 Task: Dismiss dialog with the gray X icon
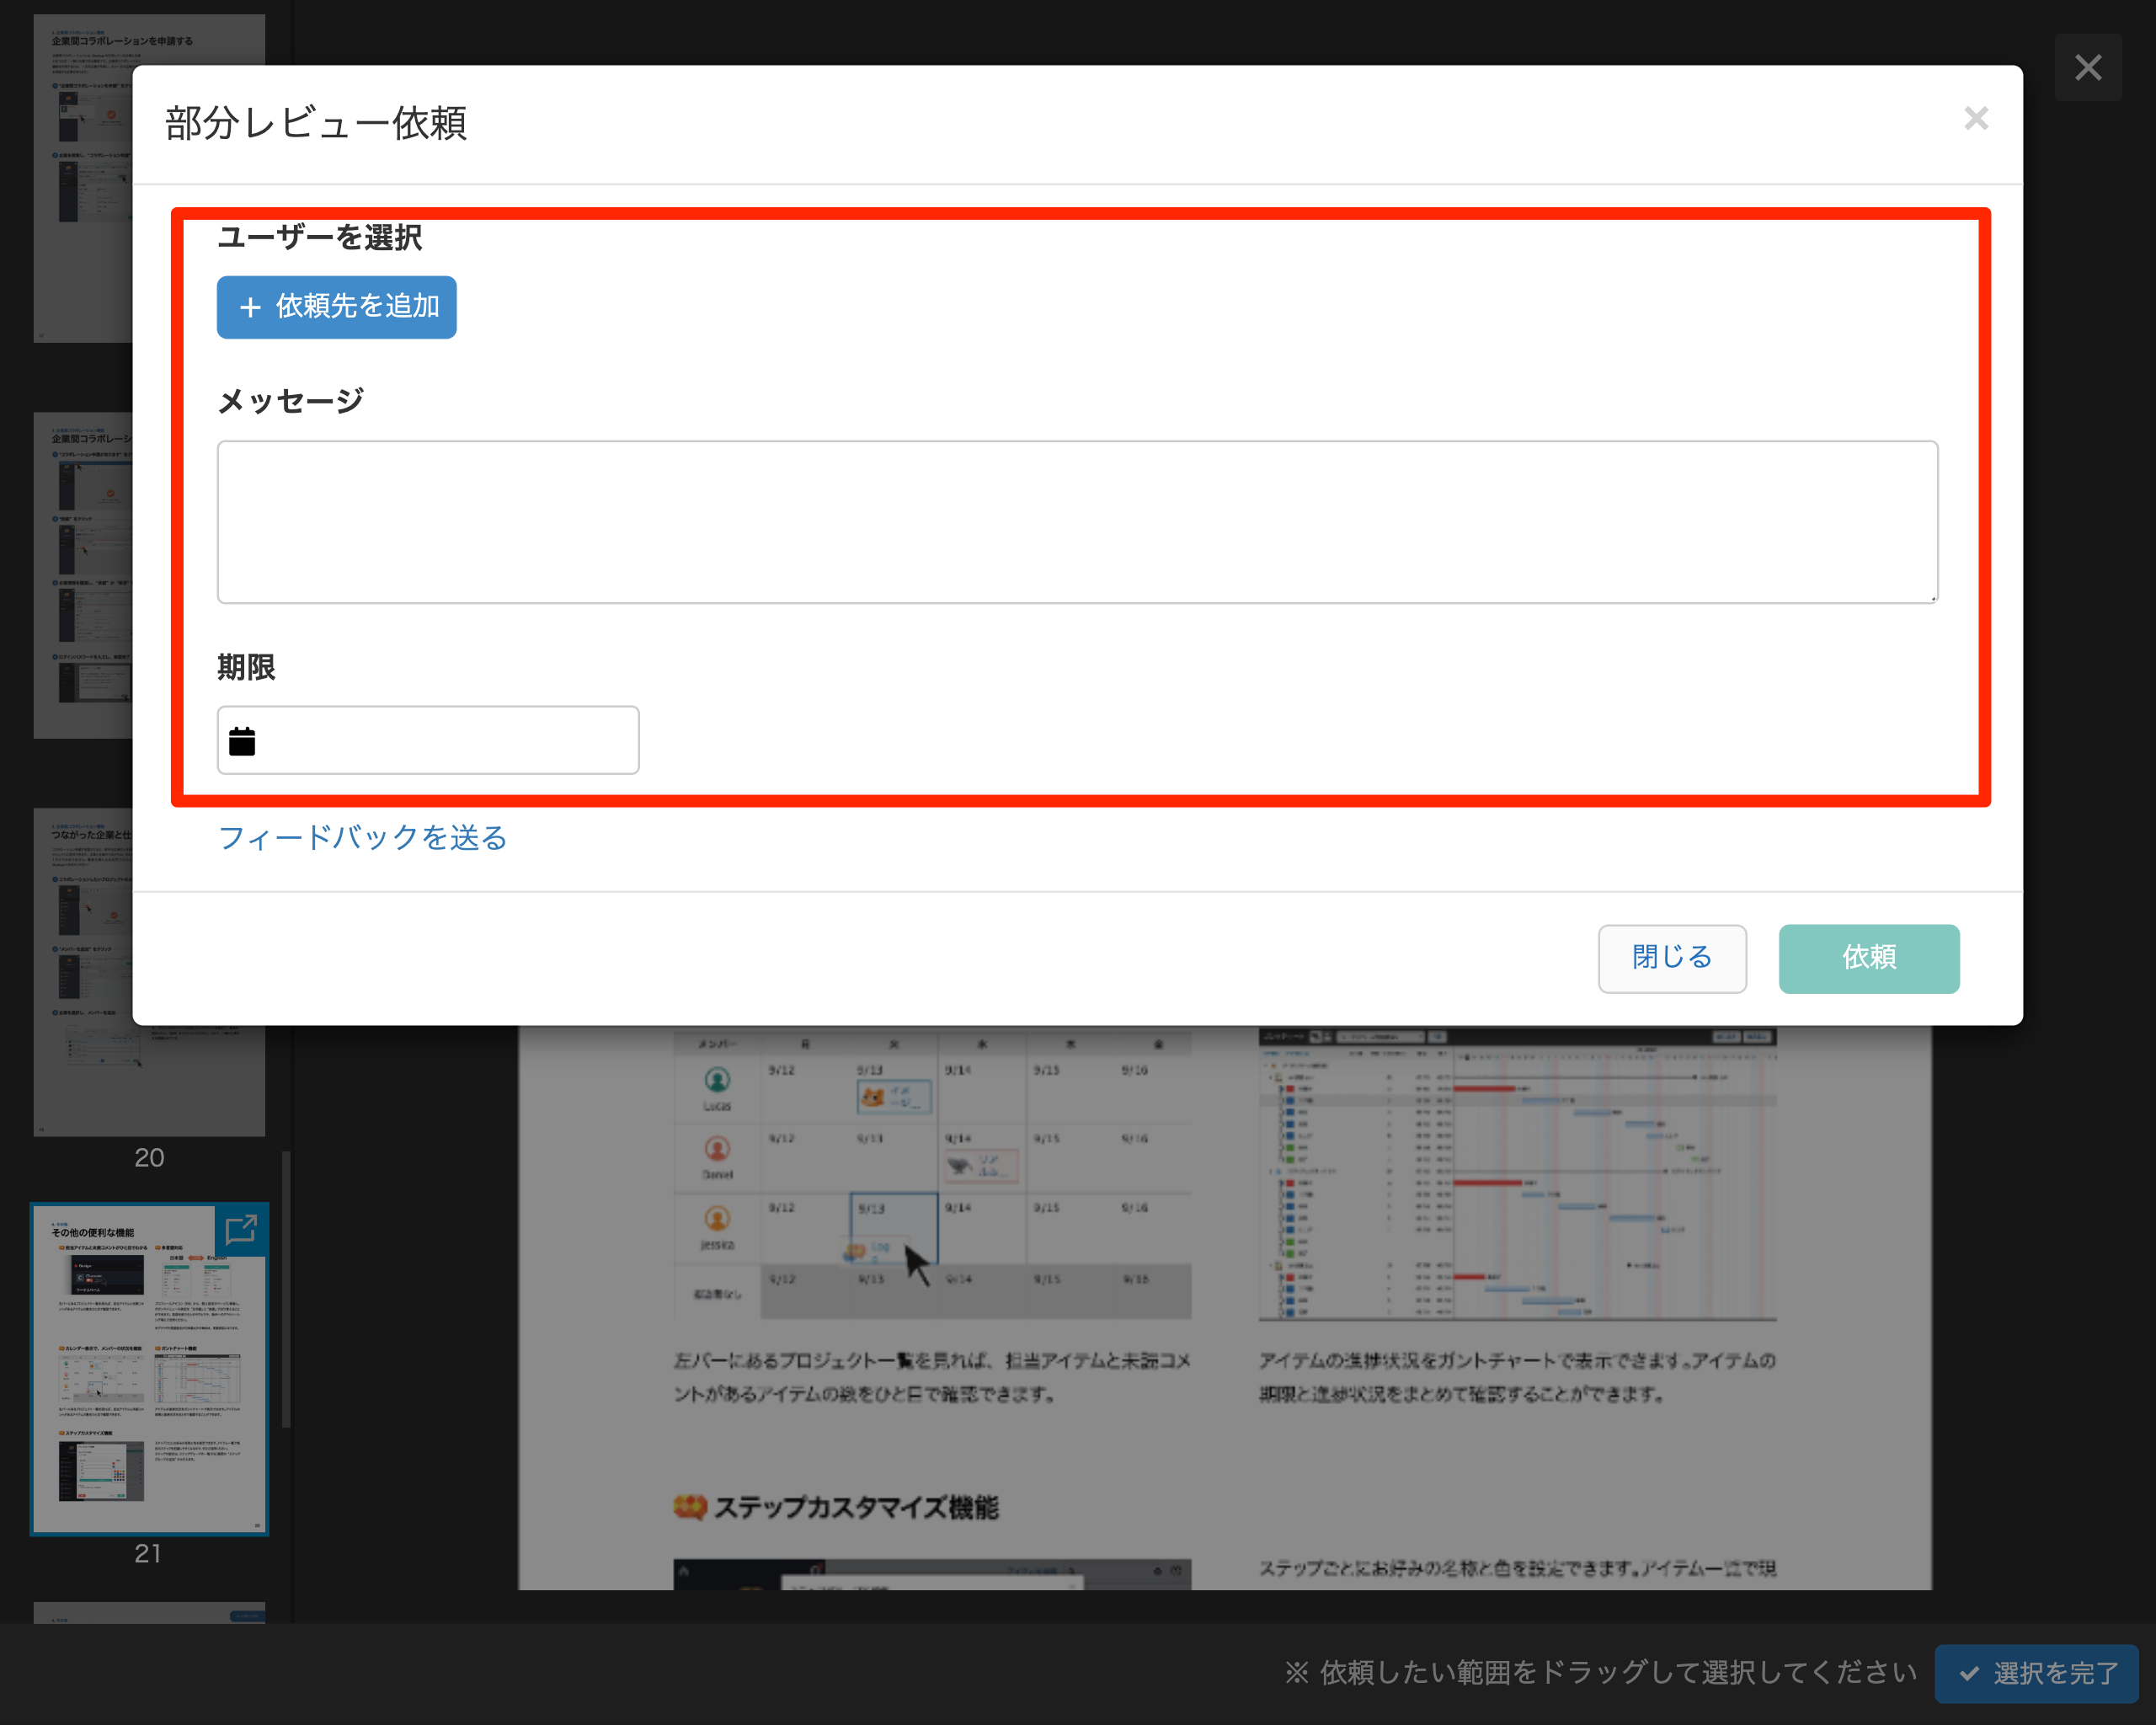pyautogui.click(x=1975, y=118)
